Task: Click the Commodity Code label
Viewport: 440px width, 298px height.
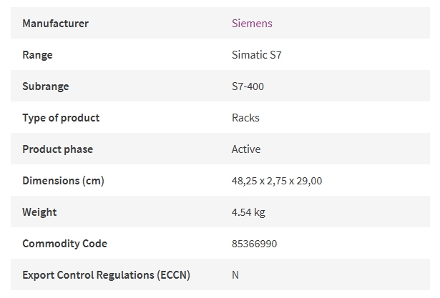Action: coord(64,244)
